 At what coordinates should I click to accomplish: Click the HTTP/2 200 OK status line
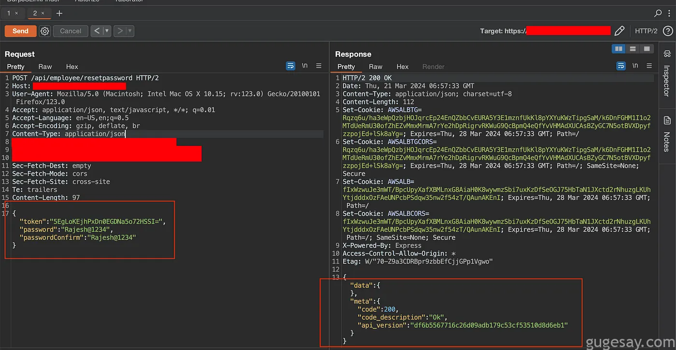[367, 78]
